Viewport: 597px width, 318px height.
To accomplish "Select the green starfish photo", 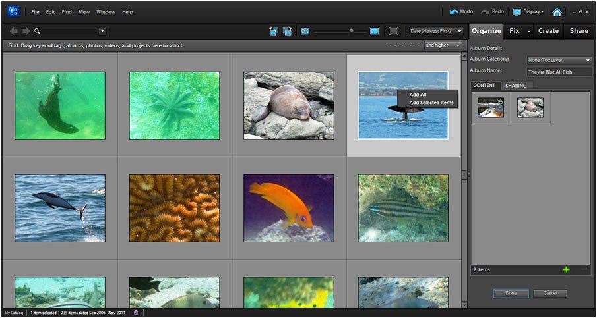I will tap(174, 105).
